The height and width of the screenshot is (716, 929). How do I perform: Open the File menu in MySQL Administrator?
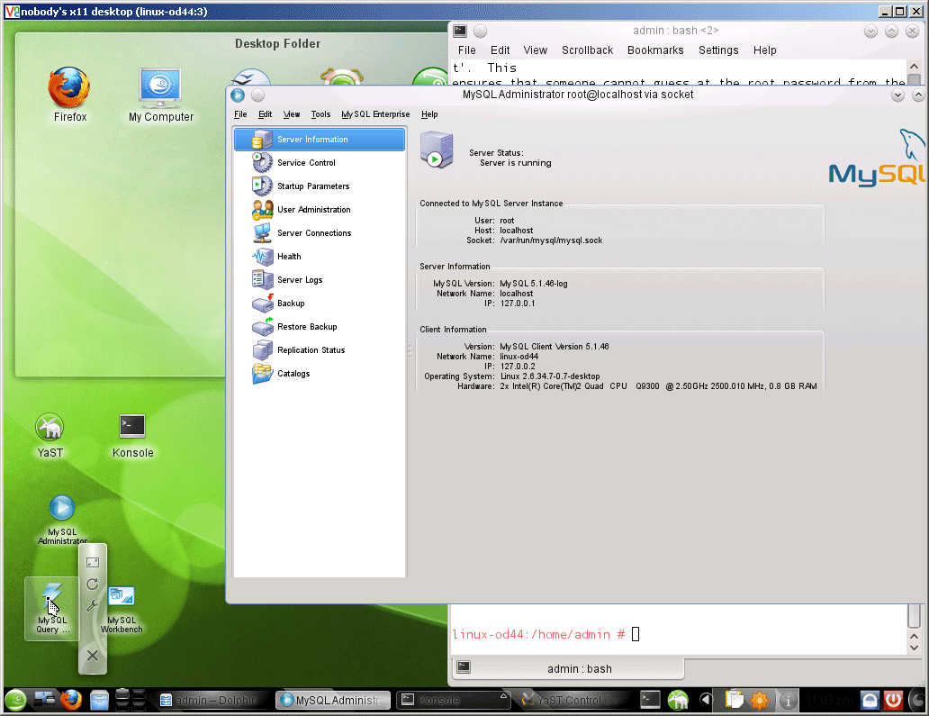[240, 114]
